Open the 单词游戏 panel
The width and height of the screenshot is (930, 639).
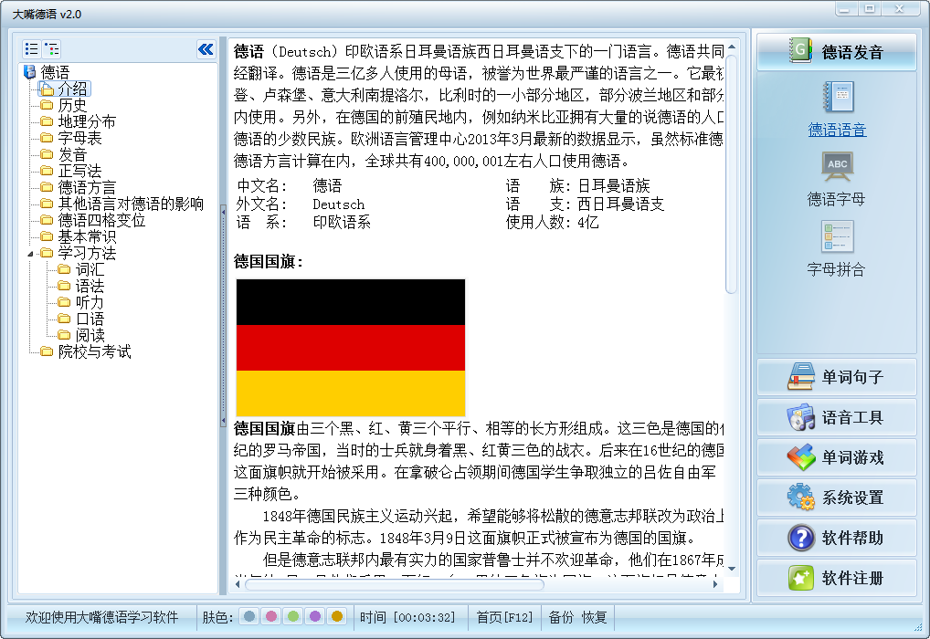pos(837,457)
